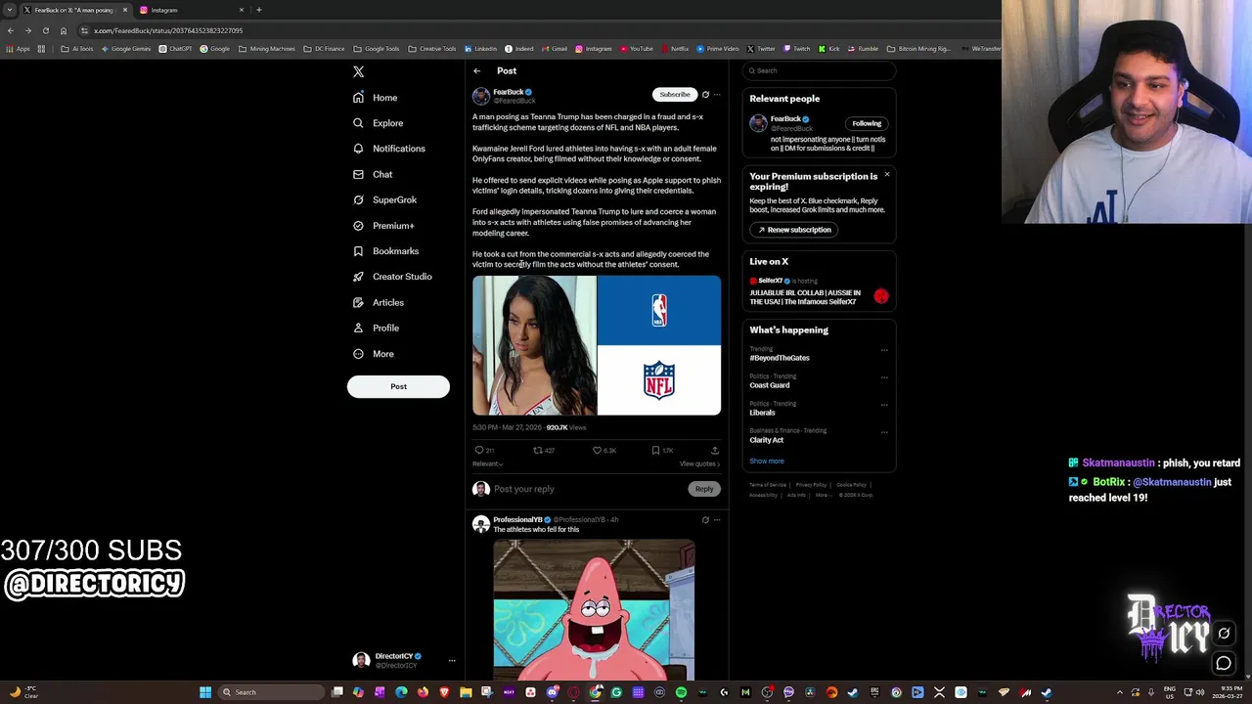Select the FearBuck on X browser tab
This screenshot has width=1252, height=704.
74,10
